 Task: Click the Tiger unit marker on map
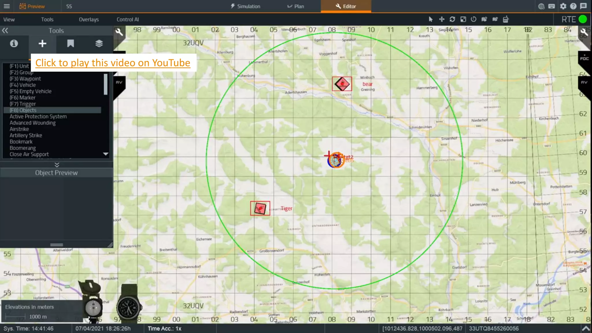tap(260, 208)
